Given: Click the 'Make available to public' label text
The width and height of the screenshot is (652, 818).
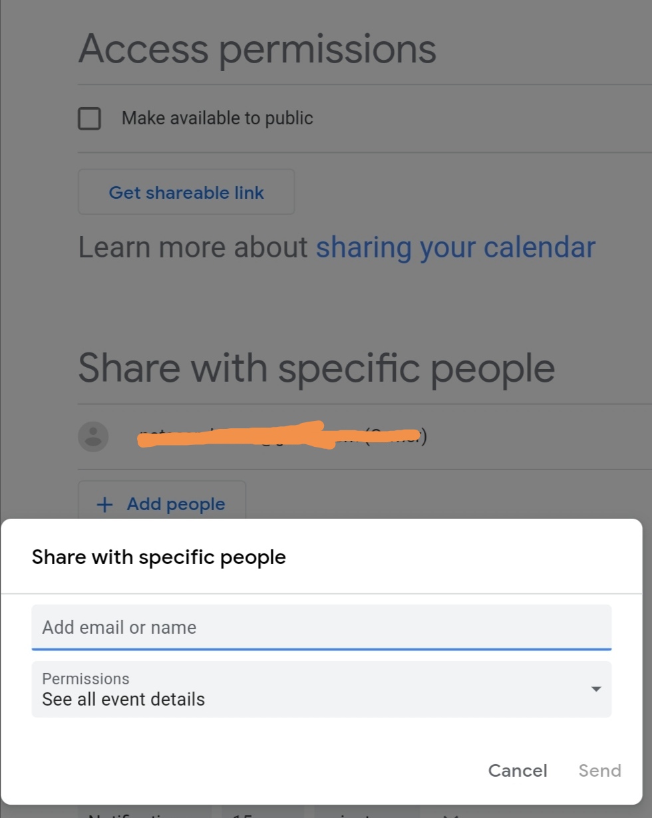Looking at the screenshot, I should pos(217,119).
